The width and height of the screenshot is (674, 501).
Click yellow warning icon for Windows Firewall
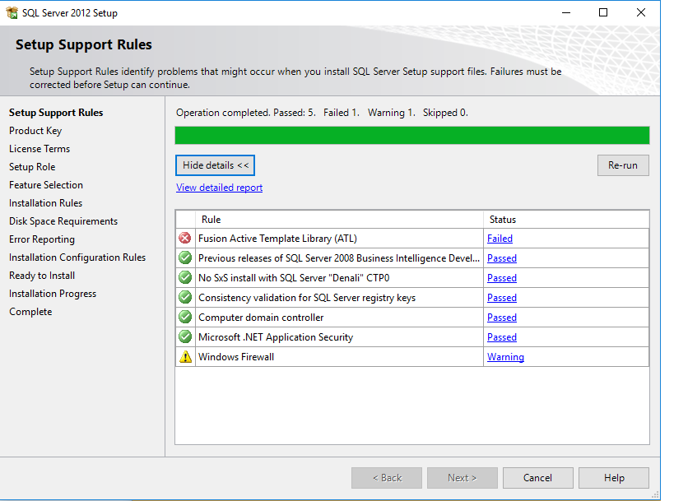[x=185, y=357]
